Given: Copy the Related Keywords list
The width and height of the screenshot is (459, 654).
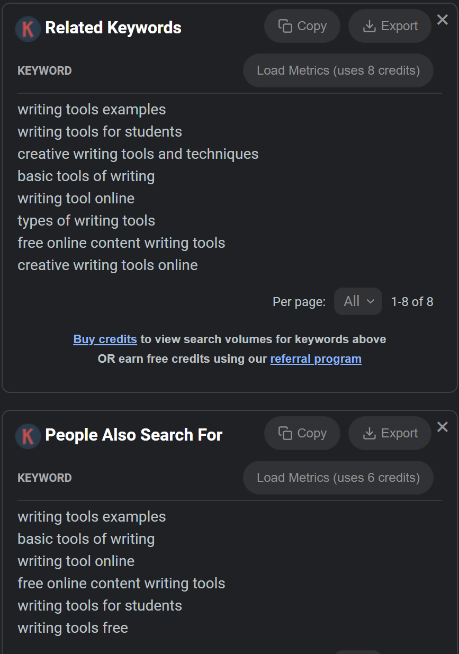Looking at the screenshot, I should [x=302, y=26].
